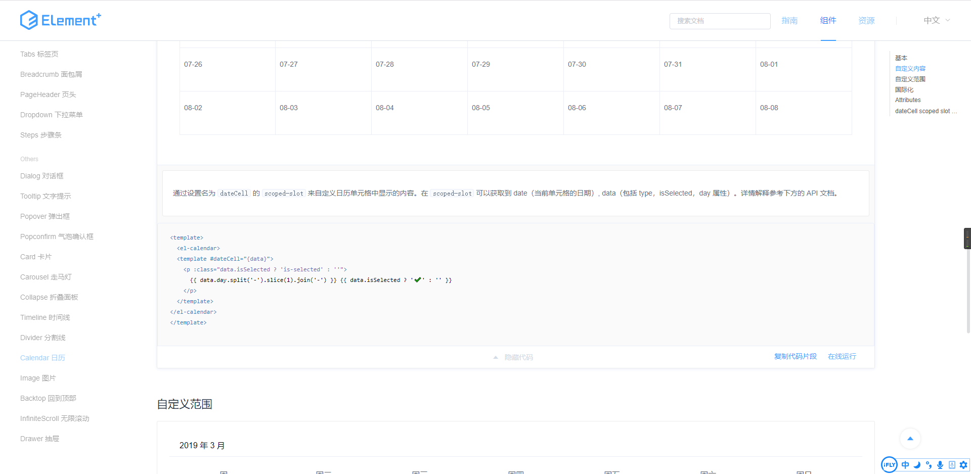This screenshot has width=971, height=474.
Task: Collapse code with the hide-code arrow
Action: coord(496,357)
